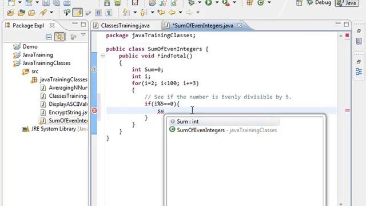Viewport: 366px width, 206px height.
Task: Create a new Java class icon
Action: point(261,3)
